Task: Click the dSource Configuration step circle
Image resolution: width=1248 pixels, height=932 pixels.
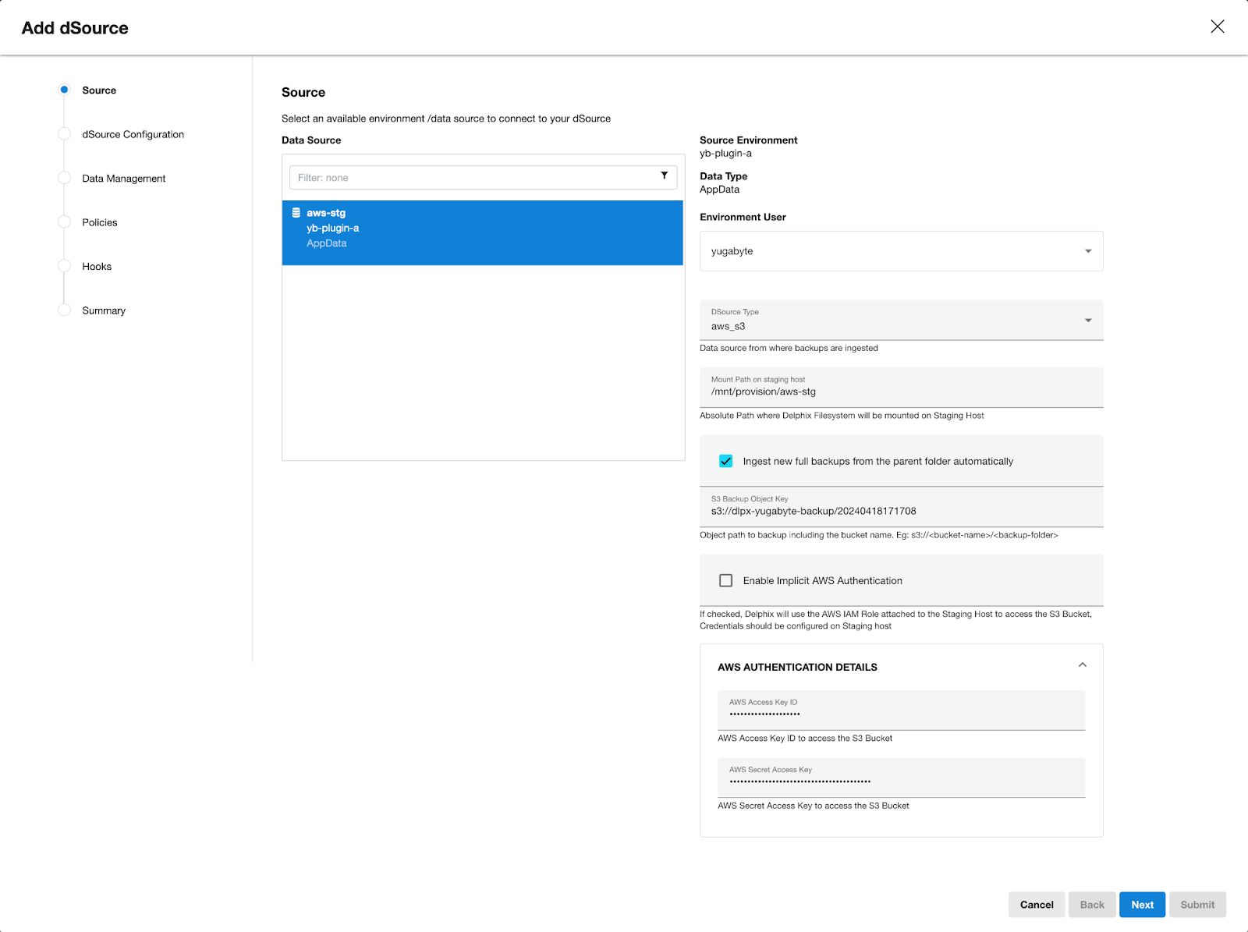Action: click(64, 133)
